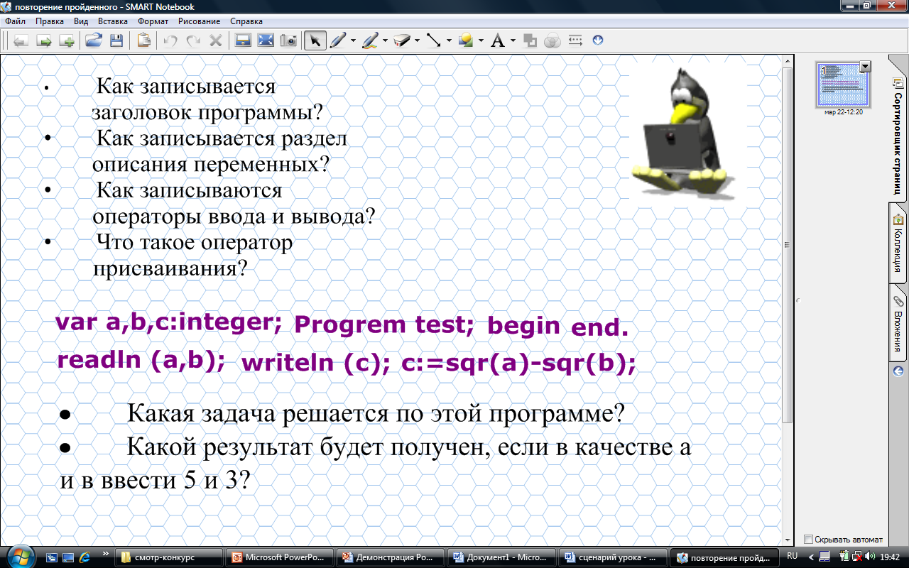Open the Вложения side tab

(x=898, y=323)
